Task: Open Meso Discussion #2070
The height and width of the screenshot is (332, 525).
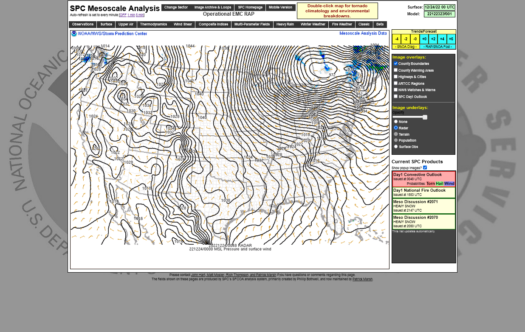Action: point(415,218)
